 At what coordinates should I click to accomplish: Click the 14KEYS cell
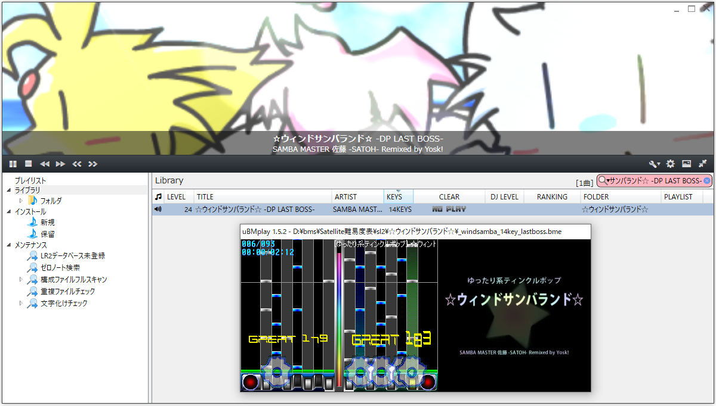(x=400, y=209)
